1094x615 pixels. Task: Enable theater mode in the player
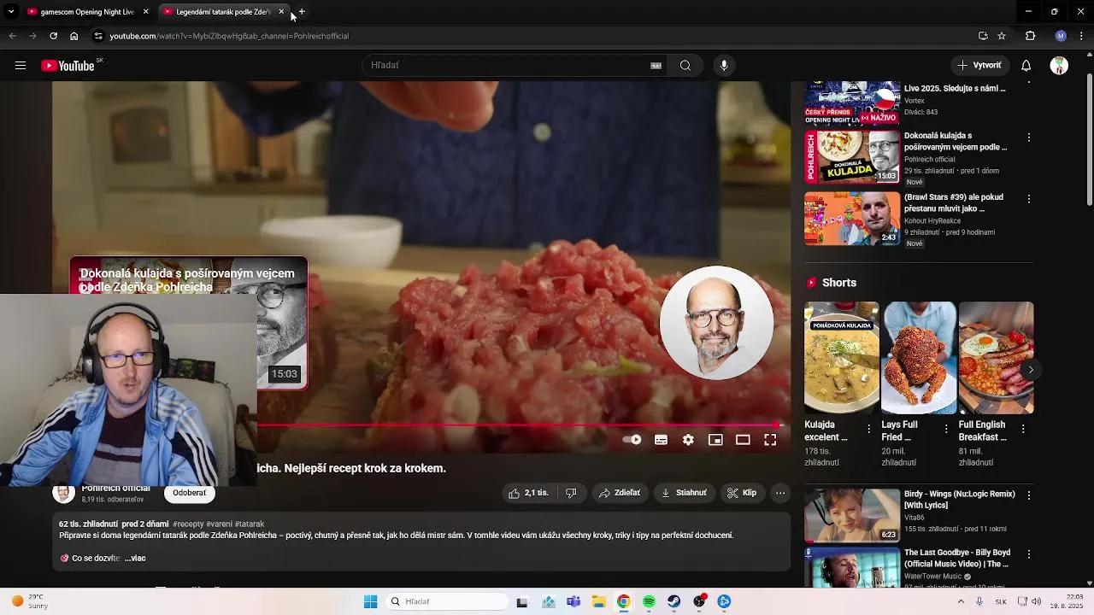[x=743, y=440]
